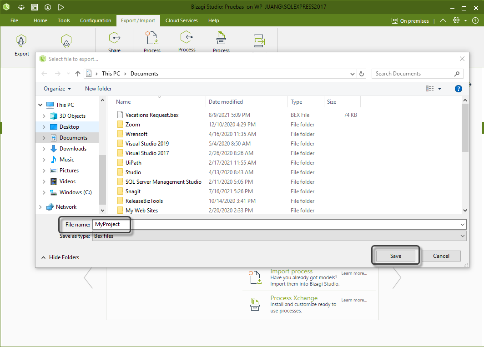
Task: Switch to the Configuration tab
Action: click(x=96, y=20)
